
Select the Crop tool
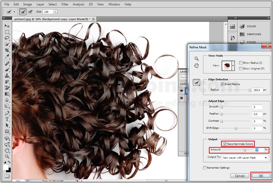pos(7,50)
